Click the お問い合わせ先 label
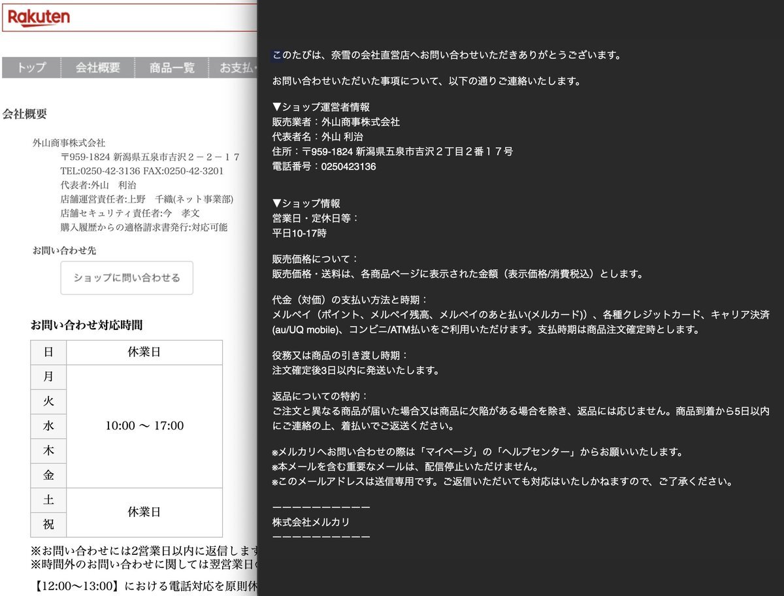This screenshot has width=784, height=596. 64,250
